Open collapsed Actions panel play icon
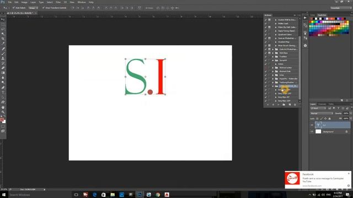This screenshot has width=353, height=198. tap(305, 18)
